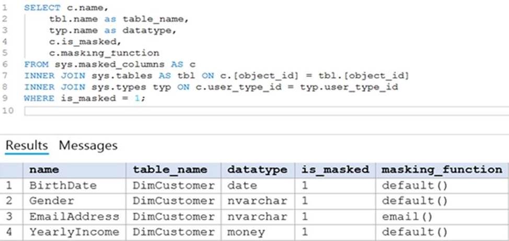Select entire row 1 via row header
Viewport: 509px width, 241px height.
11,186
